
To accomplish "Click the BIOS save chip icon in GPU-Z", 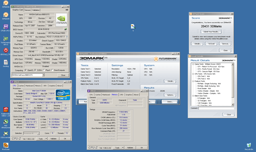I will [x=66, y=30].
